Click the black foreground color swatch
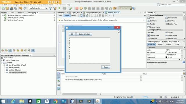The height and width of the screenshot is (104, 186). pyautogui.click(x=166, y=57)
